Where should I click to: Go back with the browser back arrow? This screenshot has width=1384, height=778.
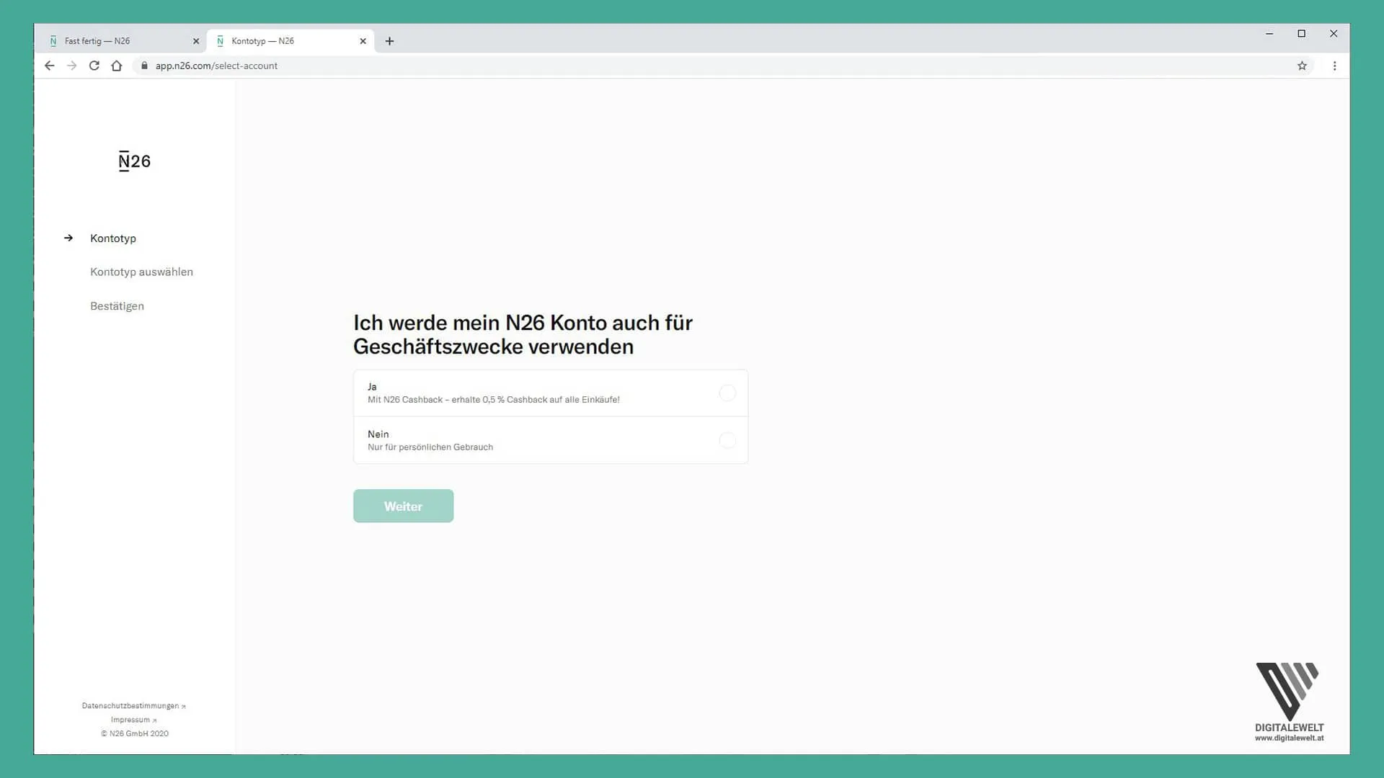pos(49,66)
